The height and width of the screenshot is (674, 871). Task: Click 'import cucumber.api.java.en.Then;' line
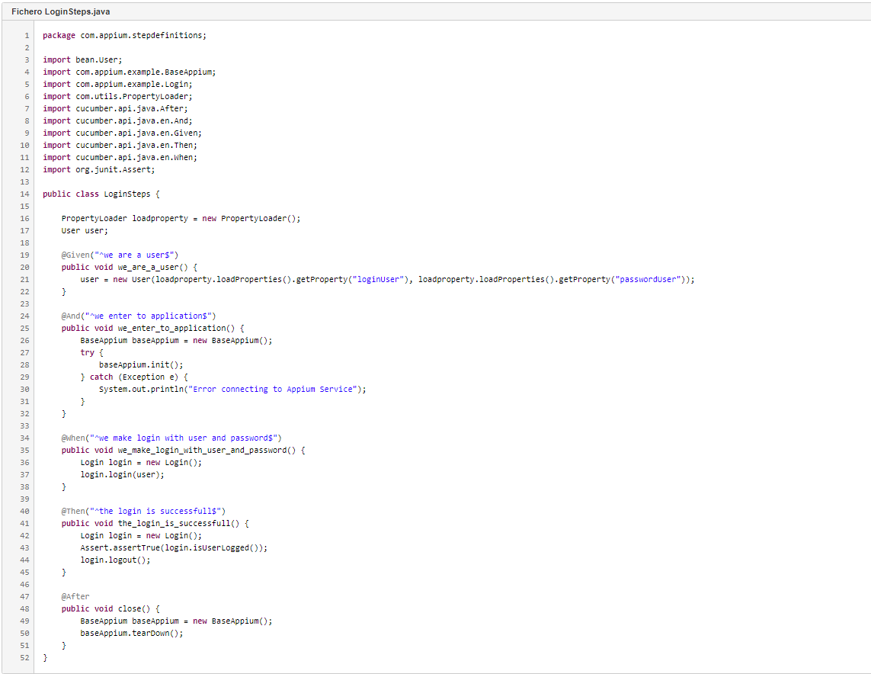click(x=120, y=145)
